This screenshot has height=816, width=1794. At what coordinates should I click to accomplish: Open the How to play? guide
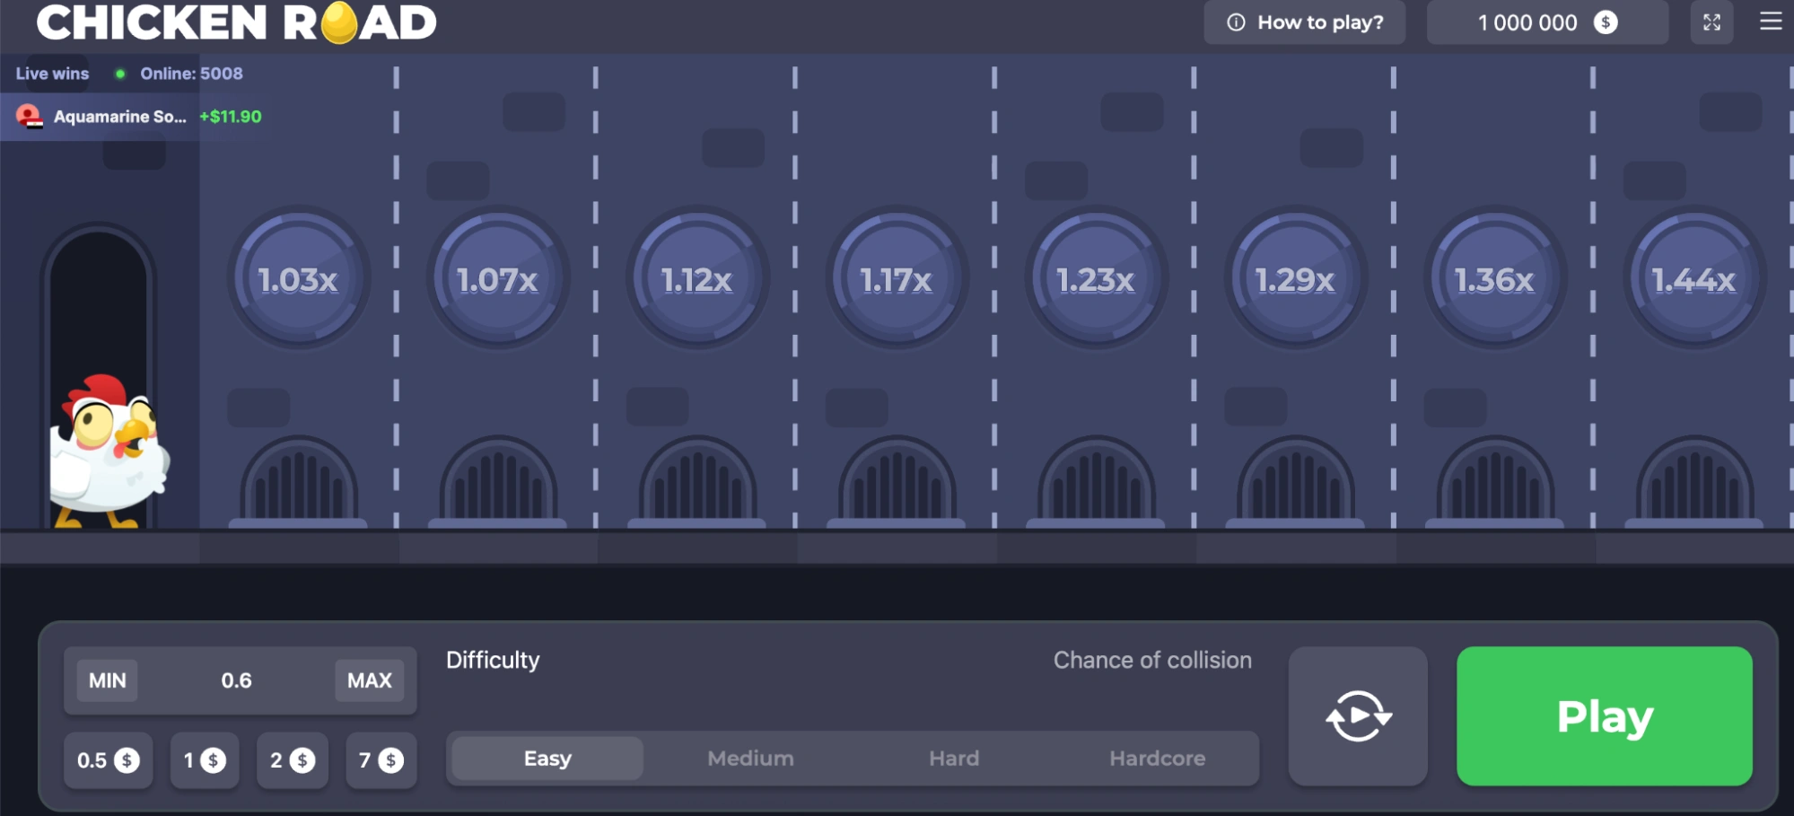[x=1305, y=22]
